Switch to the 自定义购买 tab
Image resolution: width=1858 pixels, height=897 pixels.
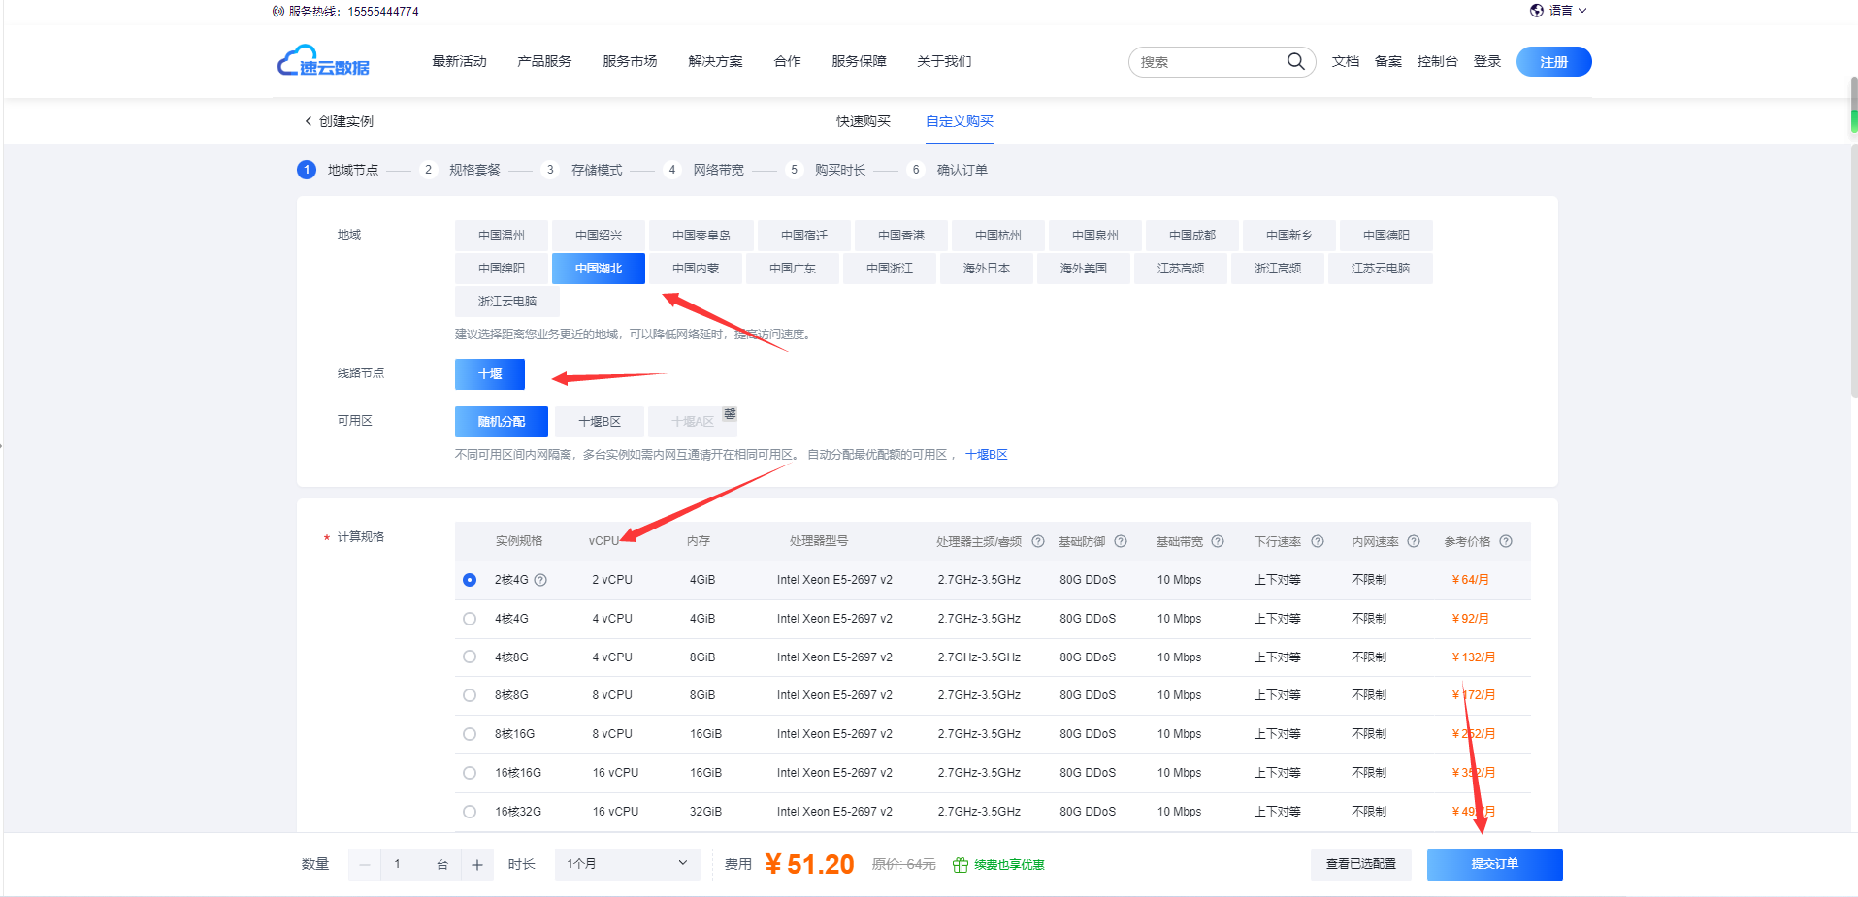click(x=960, y=121)
